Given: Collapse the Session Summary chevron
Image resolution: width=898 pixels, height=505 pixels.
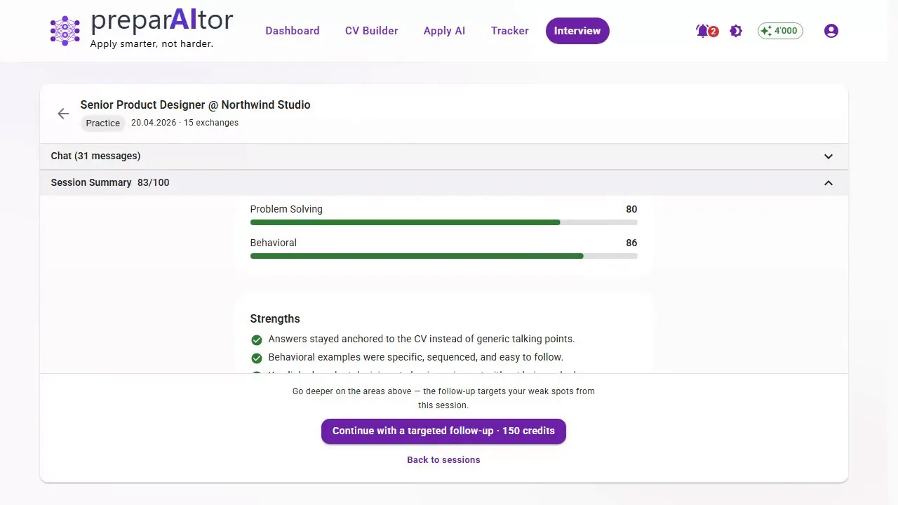Looking at the screenshot, I should pos(829,183).
